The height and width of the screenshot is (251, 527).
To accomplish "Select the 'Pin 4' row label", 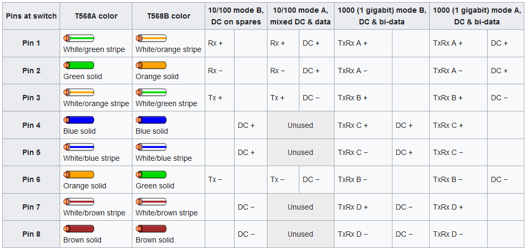I will click(x=31, y=125).
